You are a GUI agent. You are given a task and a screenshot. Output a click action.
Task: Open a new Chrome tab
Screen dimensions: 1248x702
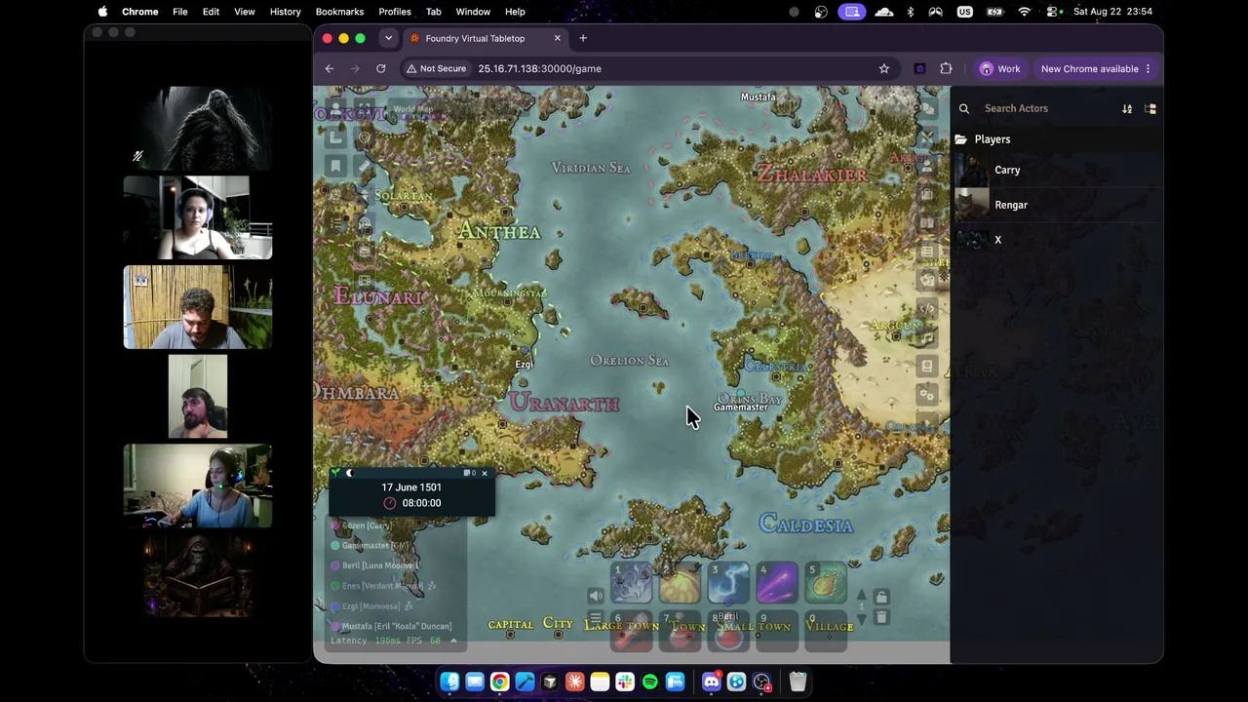coord(583,38)
